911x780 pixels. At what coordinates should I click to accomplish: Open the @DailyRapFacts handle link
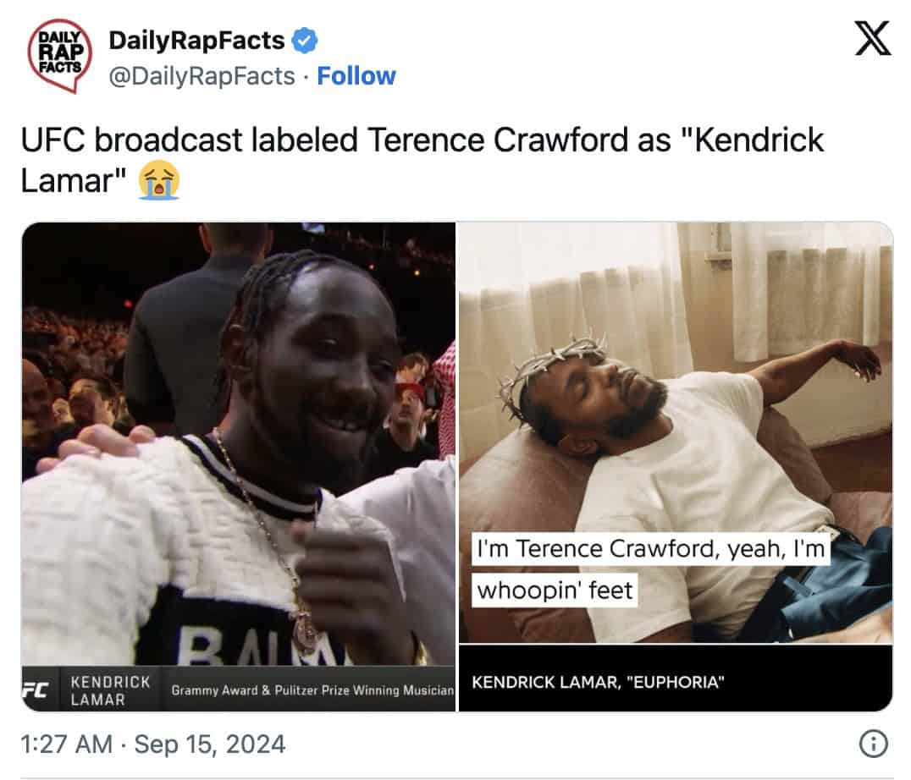(x=202, y=76)
